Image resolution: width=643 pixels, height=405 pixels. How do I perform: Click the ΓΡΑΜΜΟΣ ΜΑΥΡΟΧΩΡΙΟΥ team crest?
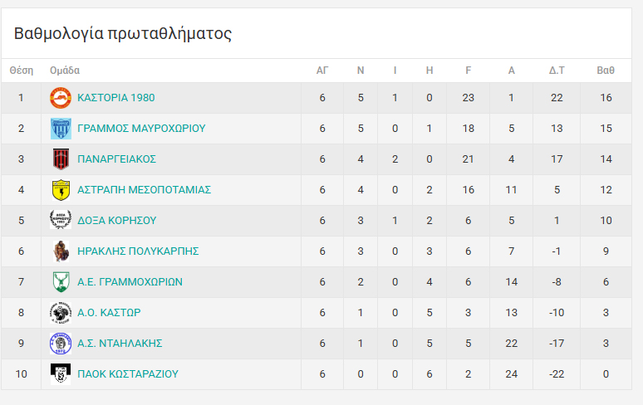click(61, 129)
